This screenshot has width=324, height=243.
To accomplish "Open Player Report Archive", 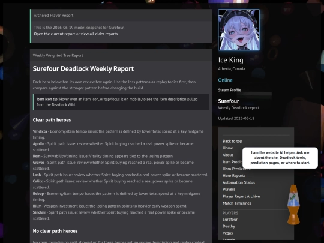I will 241,197.
